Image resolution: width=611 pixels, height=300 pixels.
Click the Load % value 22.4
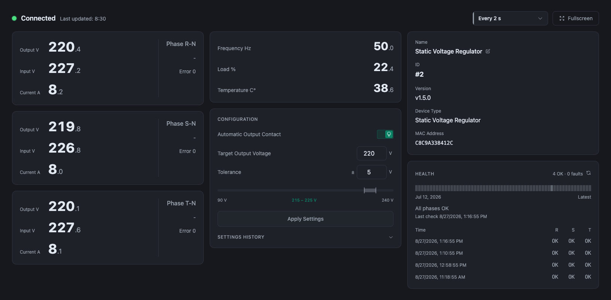click(383, 67)
